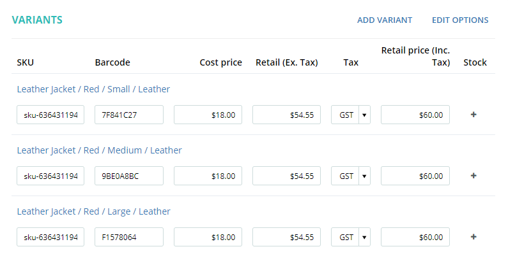Open the GST tax dropdown for Small variant
Viewport: 508px width, 256px height.
tap(351, 115)
